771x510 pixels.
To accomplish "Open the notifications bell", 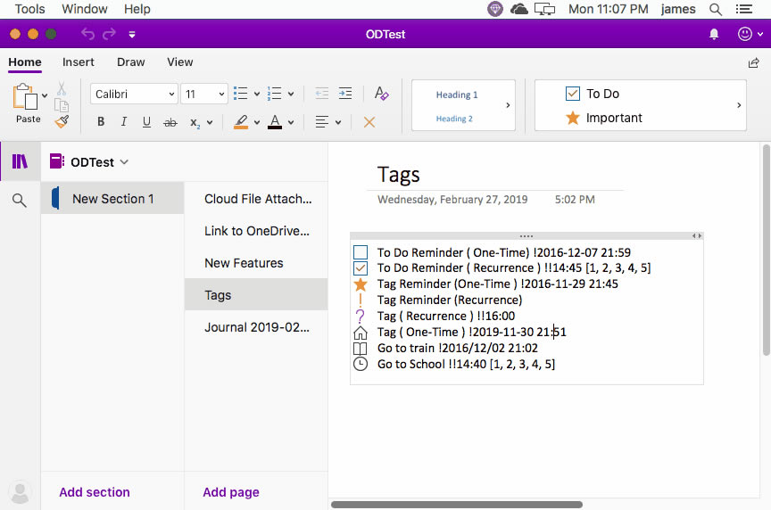I will tap(714, 34).
